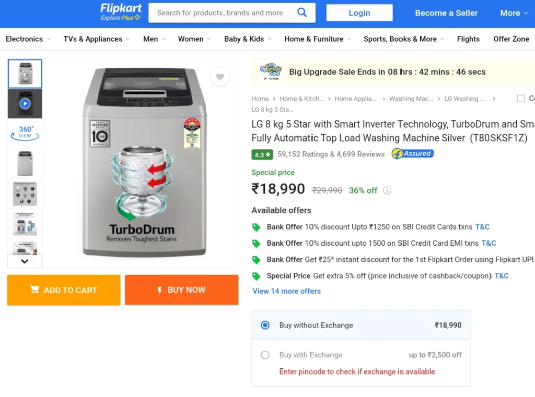535x397 pixels.
Task: Go to the Flights menu item
Action: pos(468,39)
